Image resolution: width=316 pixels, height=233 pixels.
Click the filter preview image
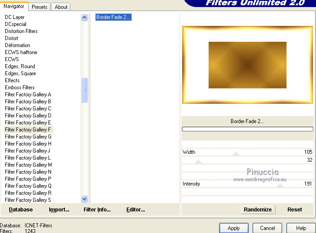pyautogui.click(x=247, y=65)
